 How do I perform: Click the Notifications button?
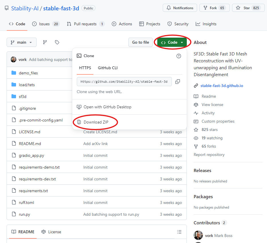click(x=180, y=8)
